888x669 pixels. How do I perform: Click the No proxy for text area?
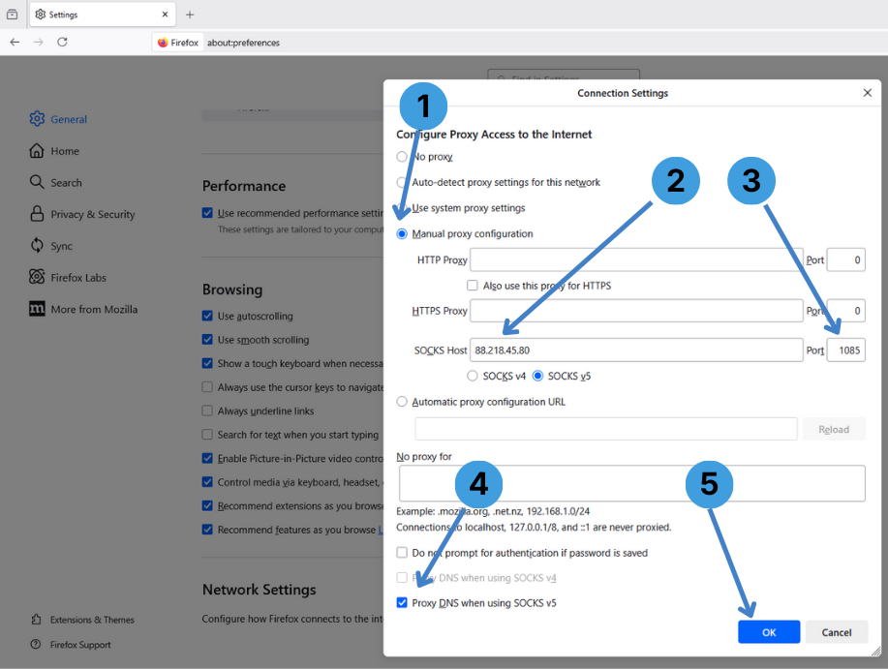pos(632,483)
